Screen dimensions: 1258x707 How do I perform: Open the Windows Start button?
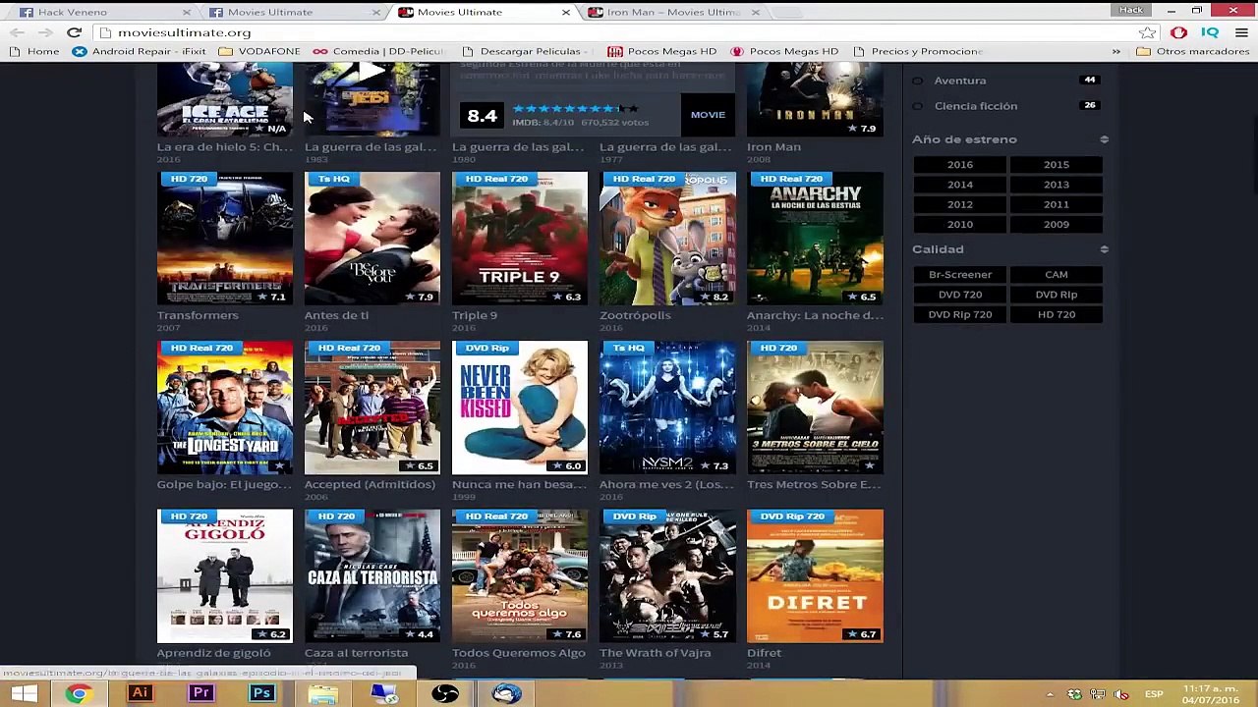(24, 694)
